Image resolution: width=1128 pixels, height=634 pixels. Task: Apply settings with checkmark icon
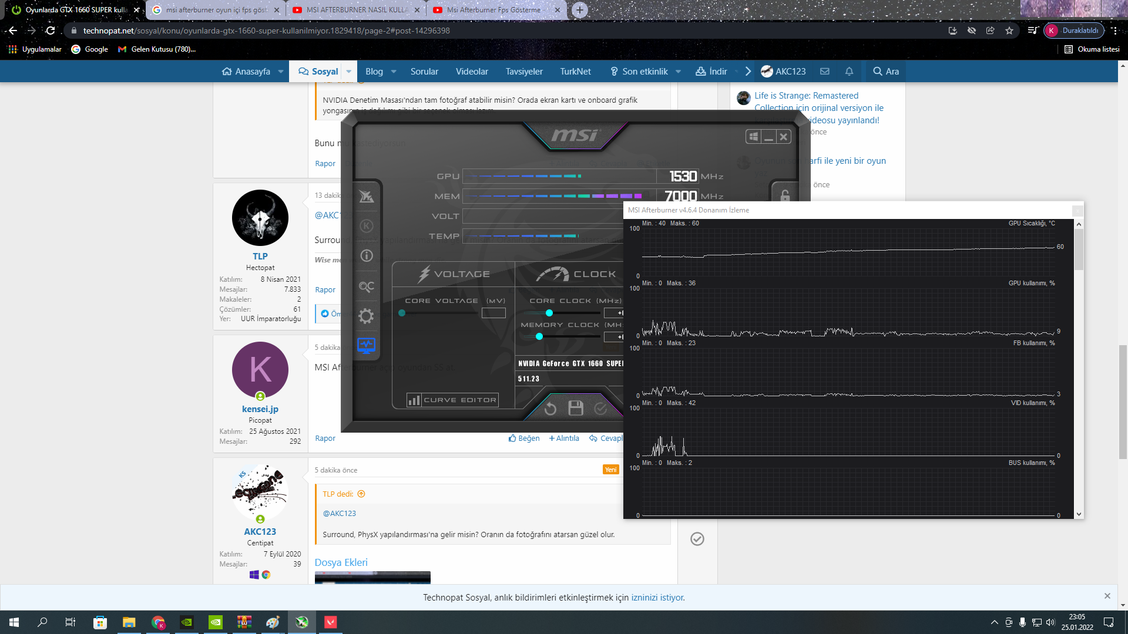point(600,409)
